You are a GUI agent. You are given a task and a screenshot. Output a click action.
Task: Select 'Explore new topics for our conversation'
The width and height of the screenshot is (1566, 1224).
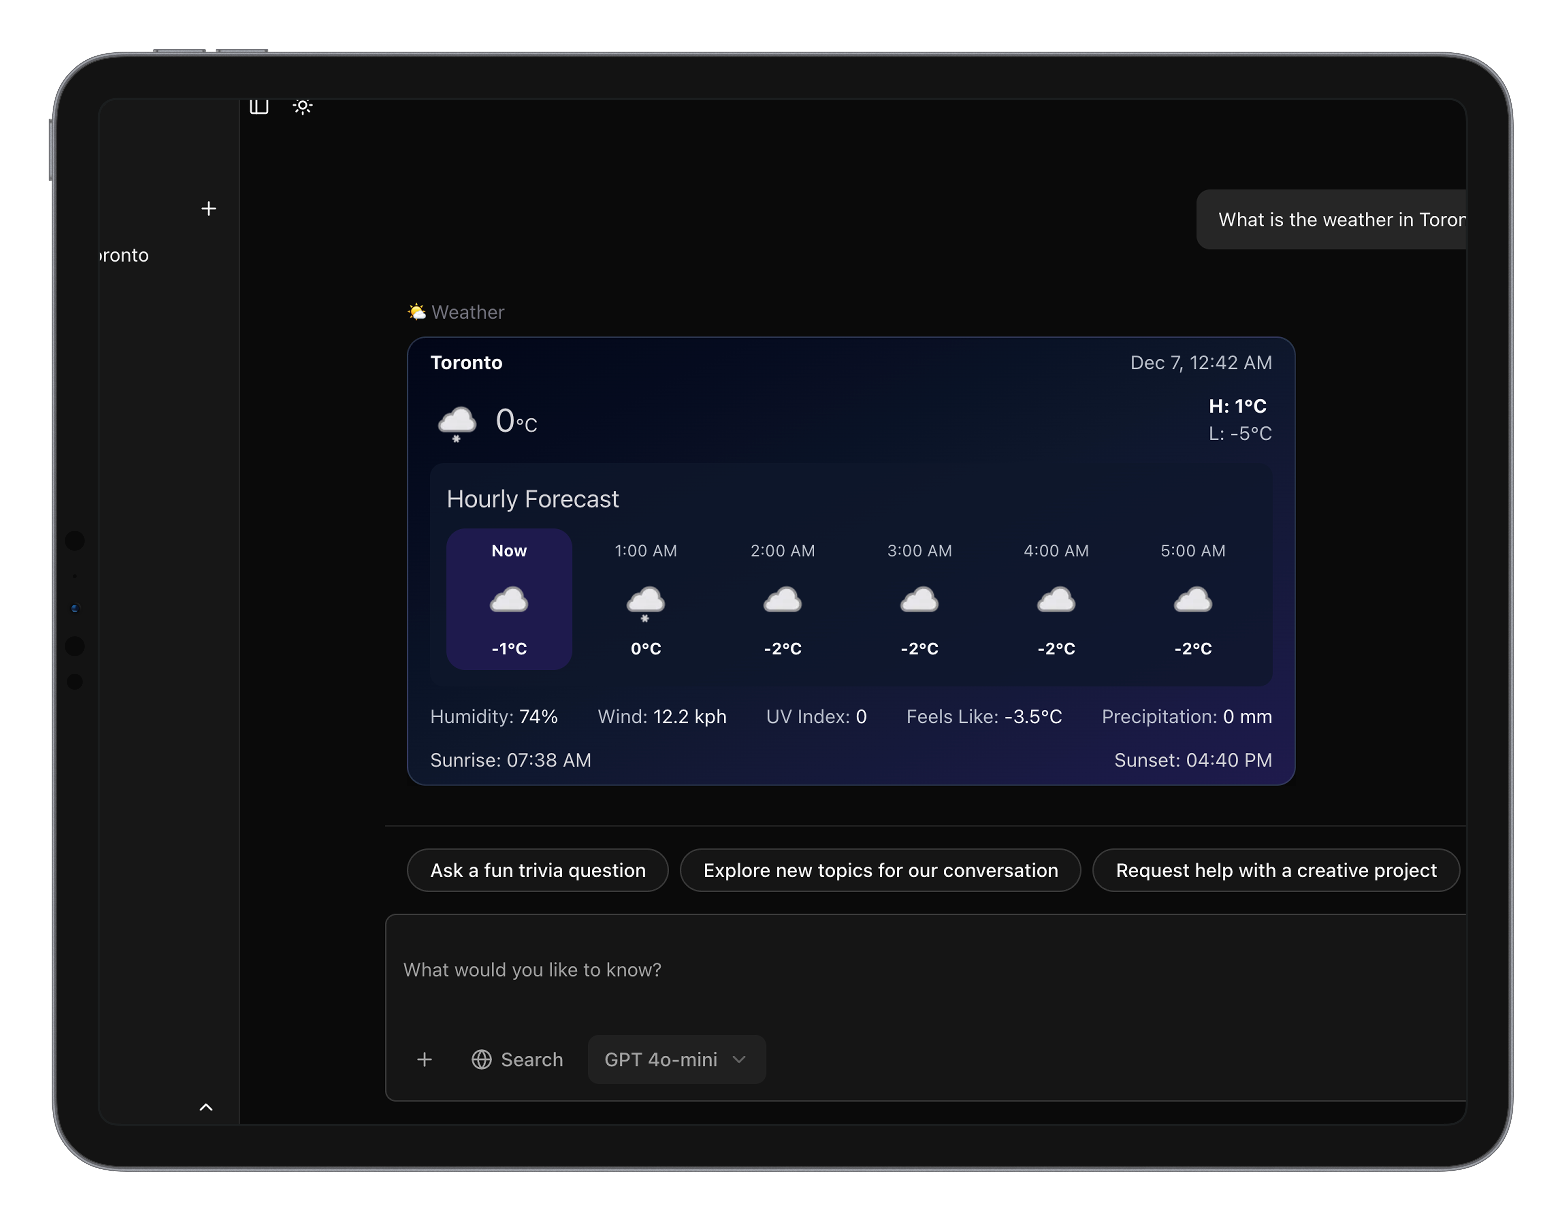pyautogui.click(x=880, y=870)
